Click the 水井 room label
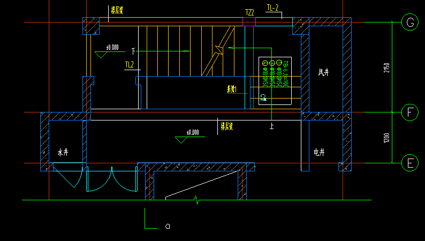 tap(63, 152)
